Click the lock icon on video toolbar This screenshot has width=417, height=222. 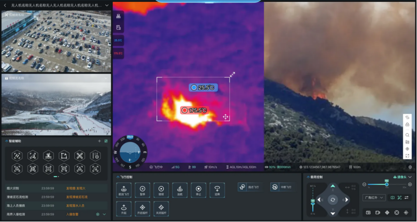(407, 124)
